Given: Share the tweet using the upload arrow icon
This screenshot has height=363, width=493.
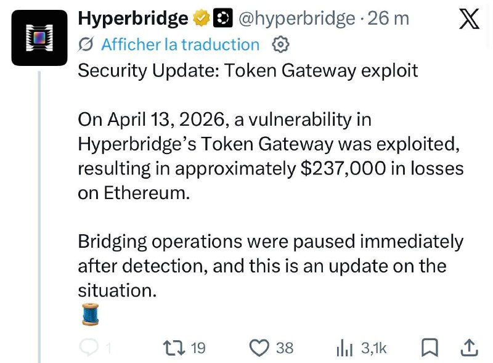Looking at the screenshot, I should point(468,348).
